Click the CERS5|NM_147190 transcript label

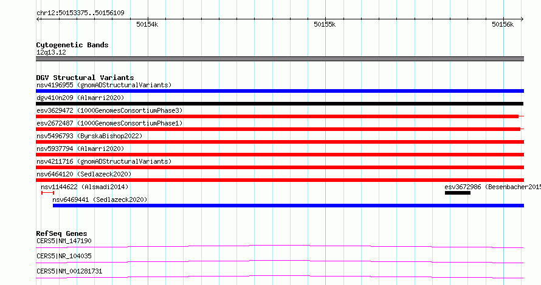coord(64,241)
